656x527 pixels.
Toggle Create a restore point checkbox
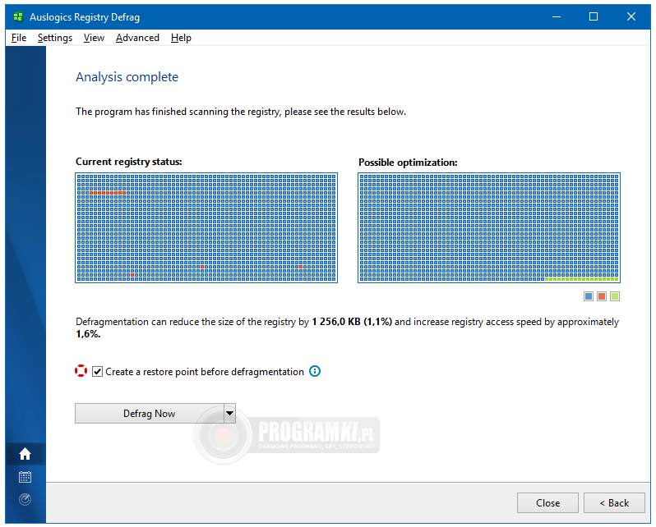(97, 372)
